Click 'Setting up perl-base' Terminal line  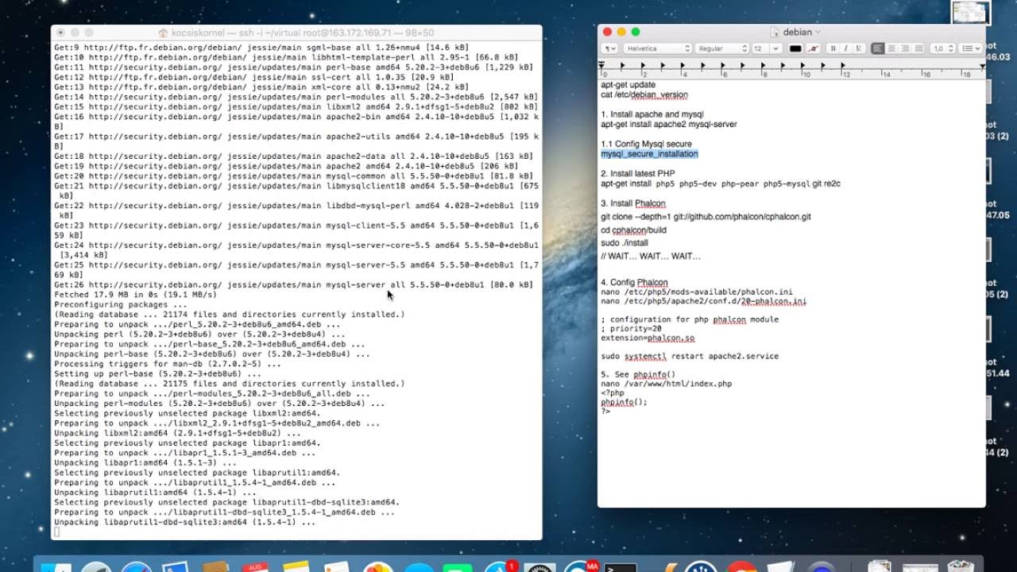pyautogui.click(x=157, y=373)
